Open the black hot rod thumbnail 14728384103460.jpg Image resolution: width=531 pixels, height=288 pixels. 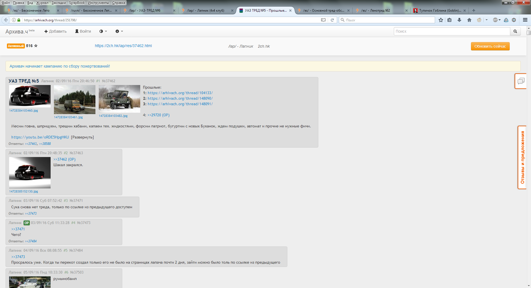tap(30, 96)
